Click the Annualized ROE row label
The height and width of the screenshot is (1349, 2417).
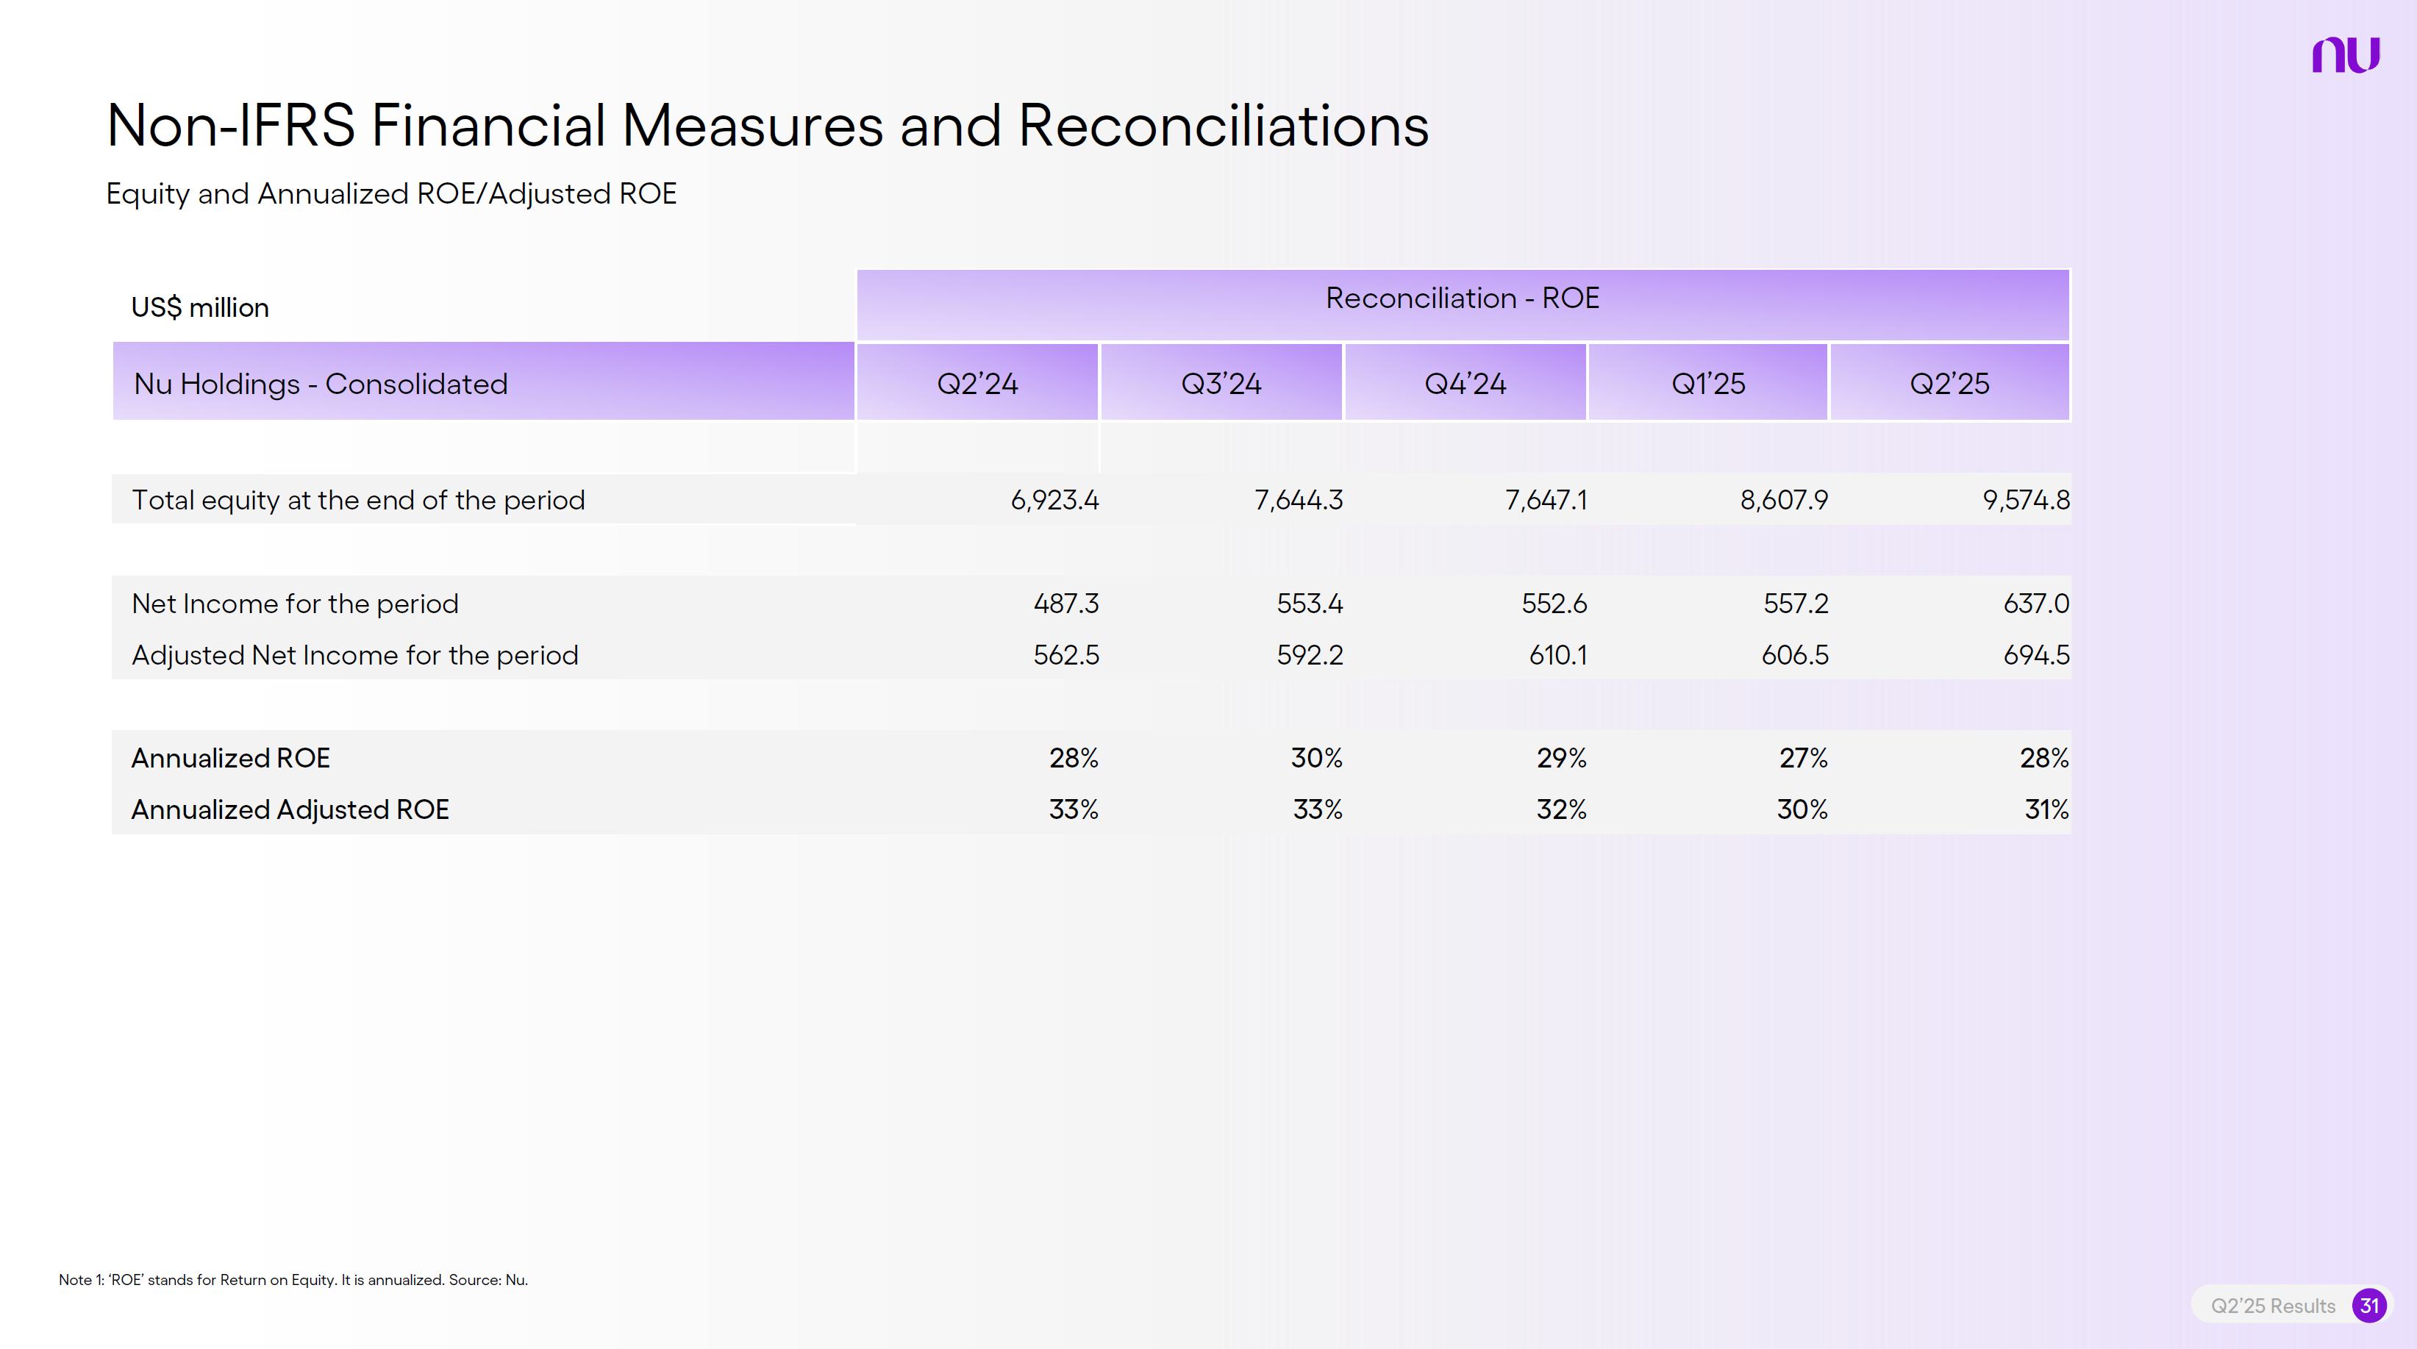(231, 758)
